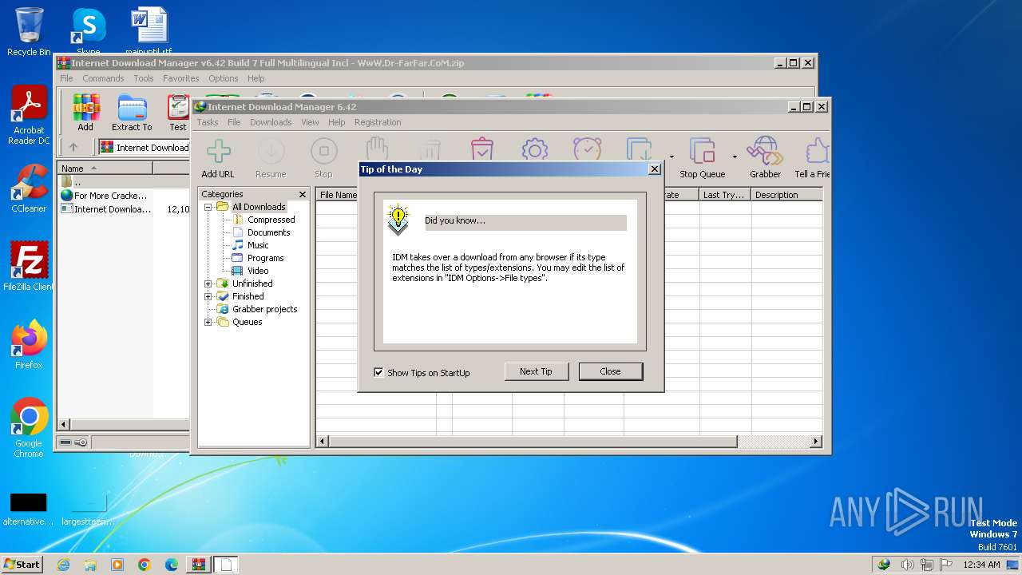Open WinRAR Options menu
Viewport: 1022px width, 575px height.
224,78
